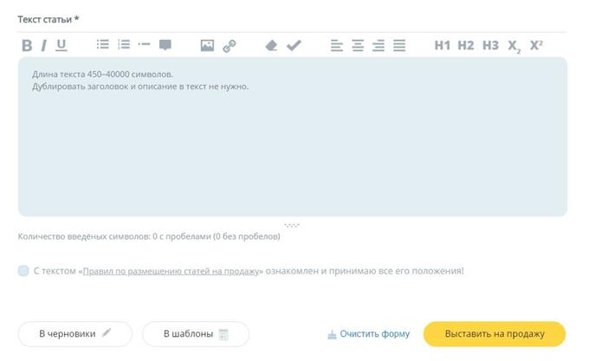
Task: Align text to the right
Action: [379, 45]
